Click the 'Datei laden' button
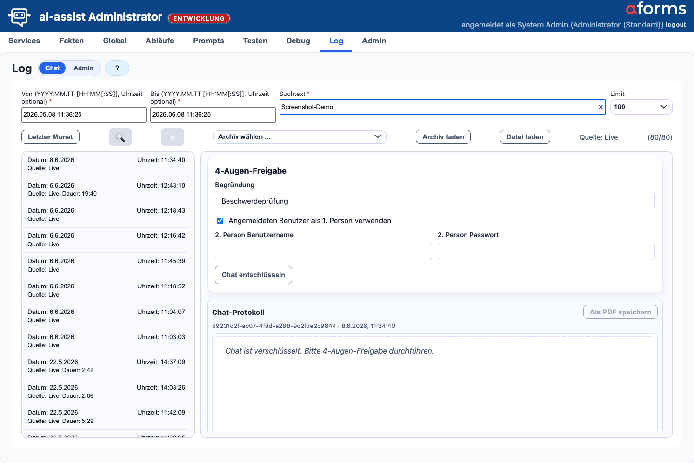Screen dimensions: 694x463 [525, 137]
